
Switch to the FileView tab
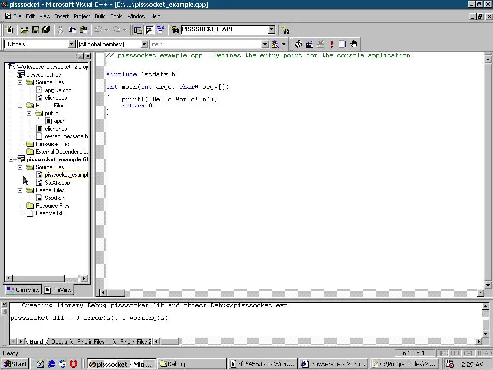pyautogui.click(x=58, y=290)
